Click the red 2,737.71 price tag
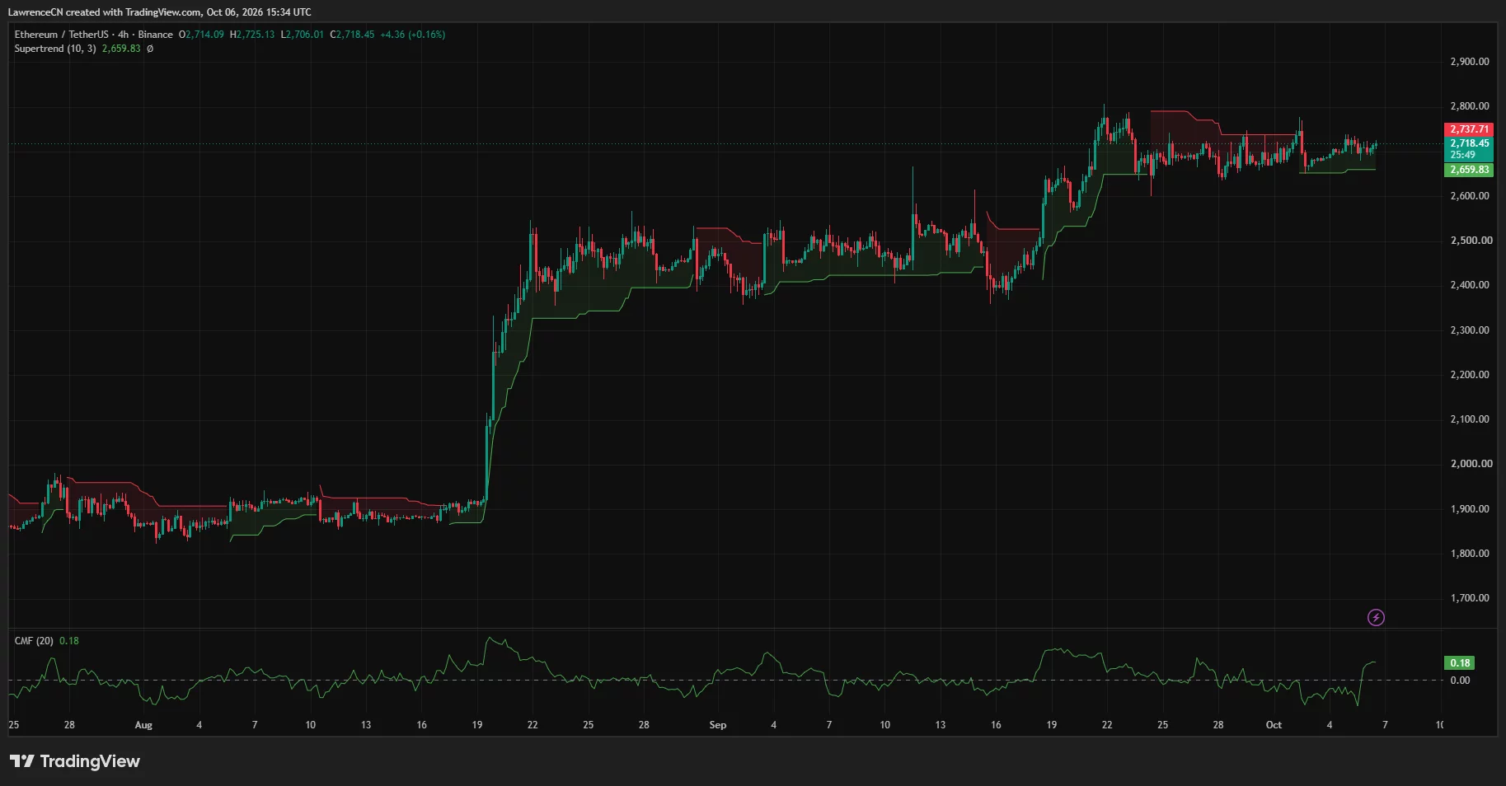The width and height of the screenshot is (1506, 786). tap(1469, 129)
